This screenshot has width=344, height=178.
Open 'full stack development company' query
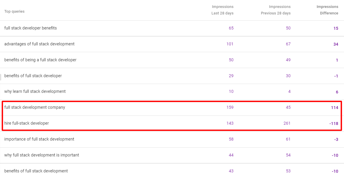pos(35,108)
